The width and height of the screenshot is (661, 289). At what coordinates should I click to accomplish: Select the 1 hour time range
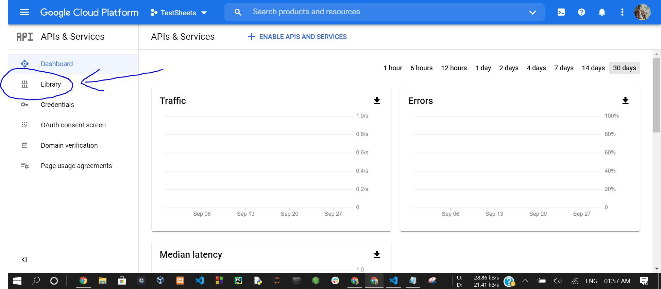tap(393, 68)
